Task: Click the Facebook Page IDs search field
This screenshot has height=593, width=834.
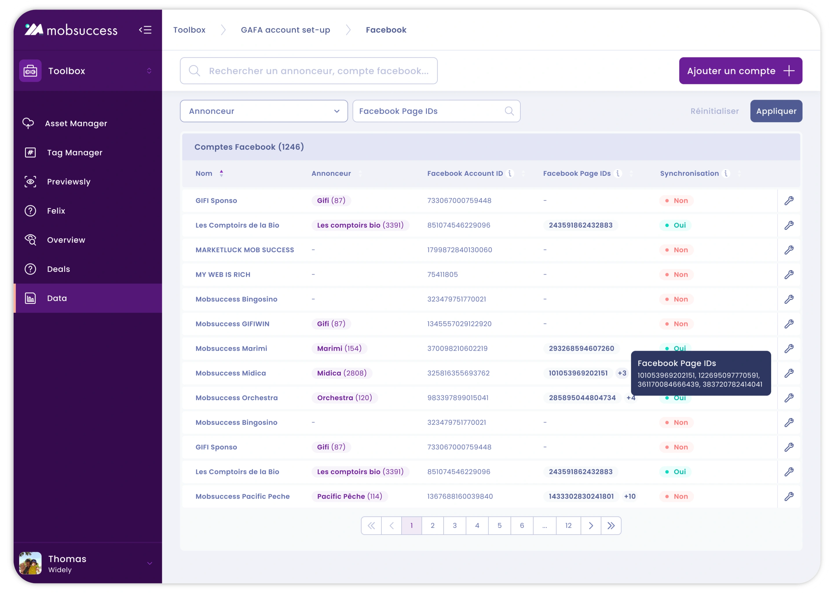Action: pyautogui.click(x=431, y=111)
